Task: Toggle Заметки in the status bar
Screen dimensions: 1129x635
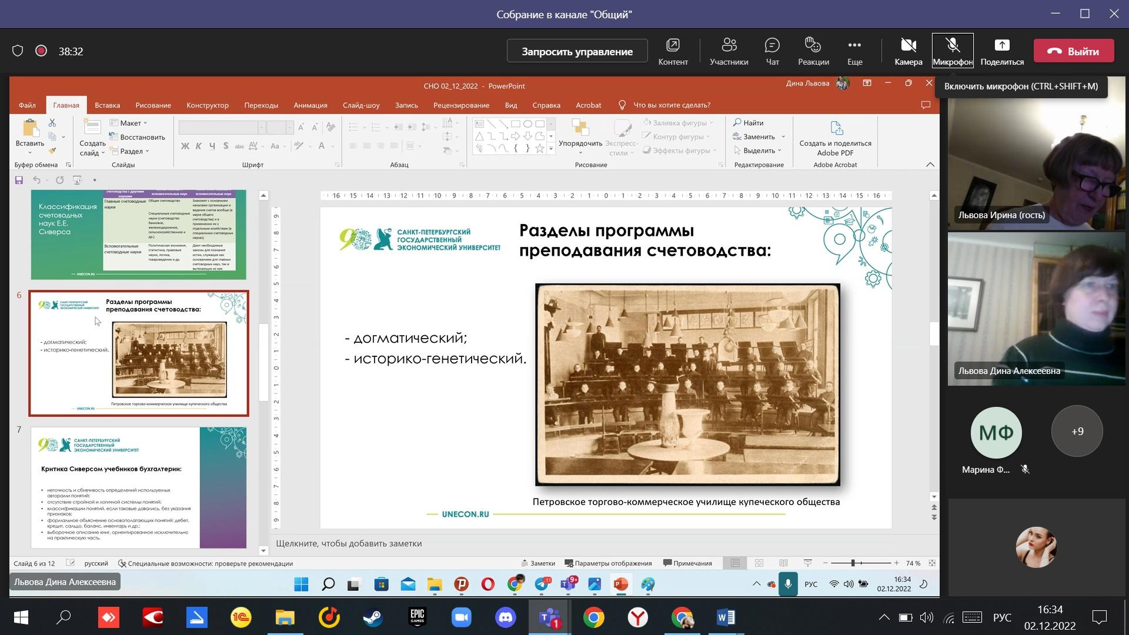Action: tap(537, 563)
